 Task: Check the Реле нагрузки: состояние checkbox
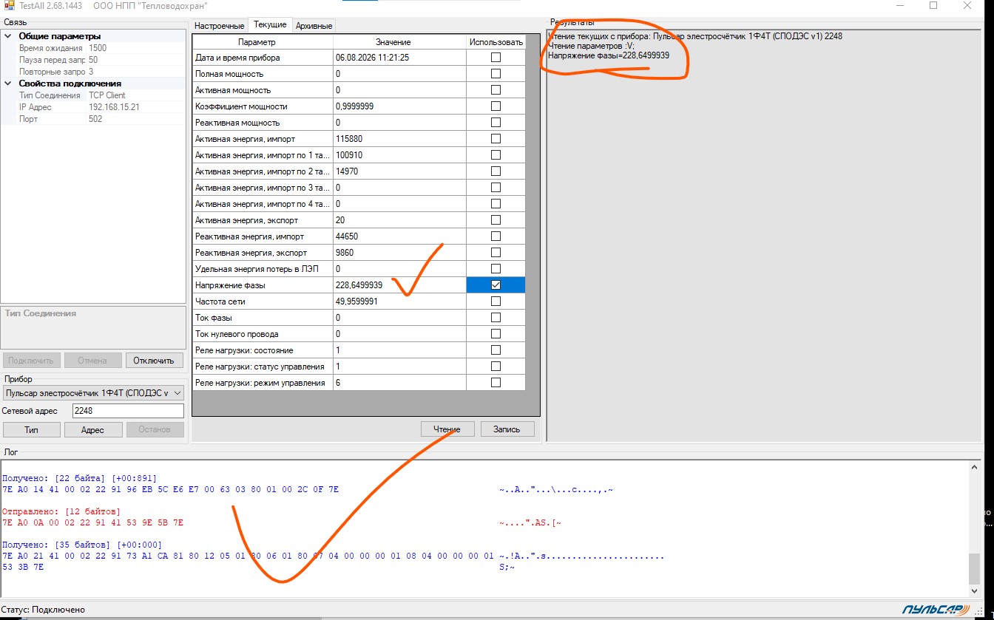tap(496, 350)
